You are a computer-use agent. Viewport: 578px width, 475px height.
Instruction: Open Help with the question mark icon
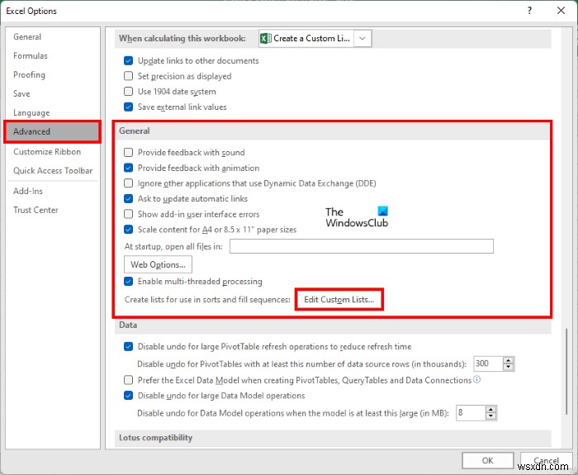[x=529, y=10]
